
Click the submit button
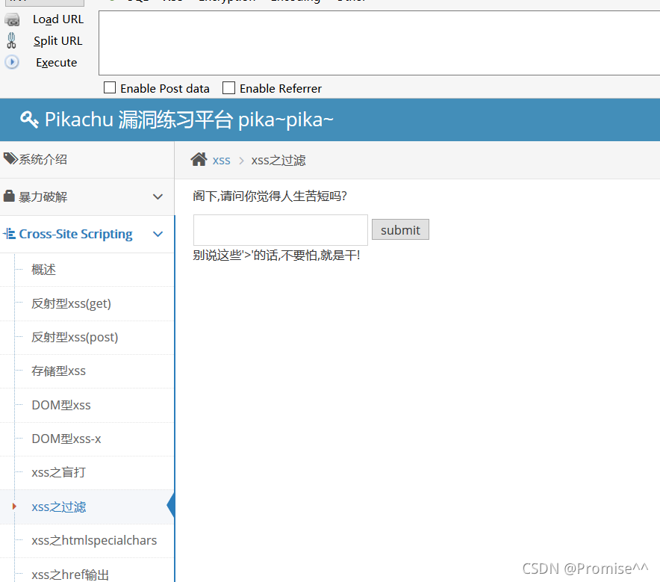(x=400, y=229)
